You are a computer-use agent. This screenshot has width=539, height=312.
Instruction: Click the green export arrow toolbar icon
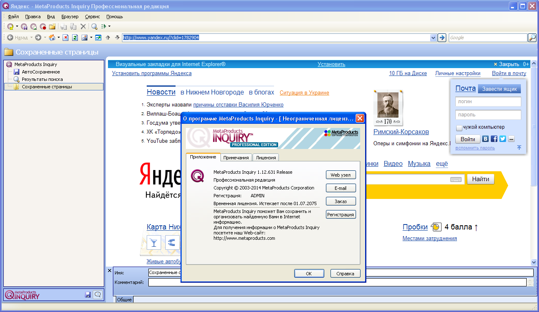[104, 26]
